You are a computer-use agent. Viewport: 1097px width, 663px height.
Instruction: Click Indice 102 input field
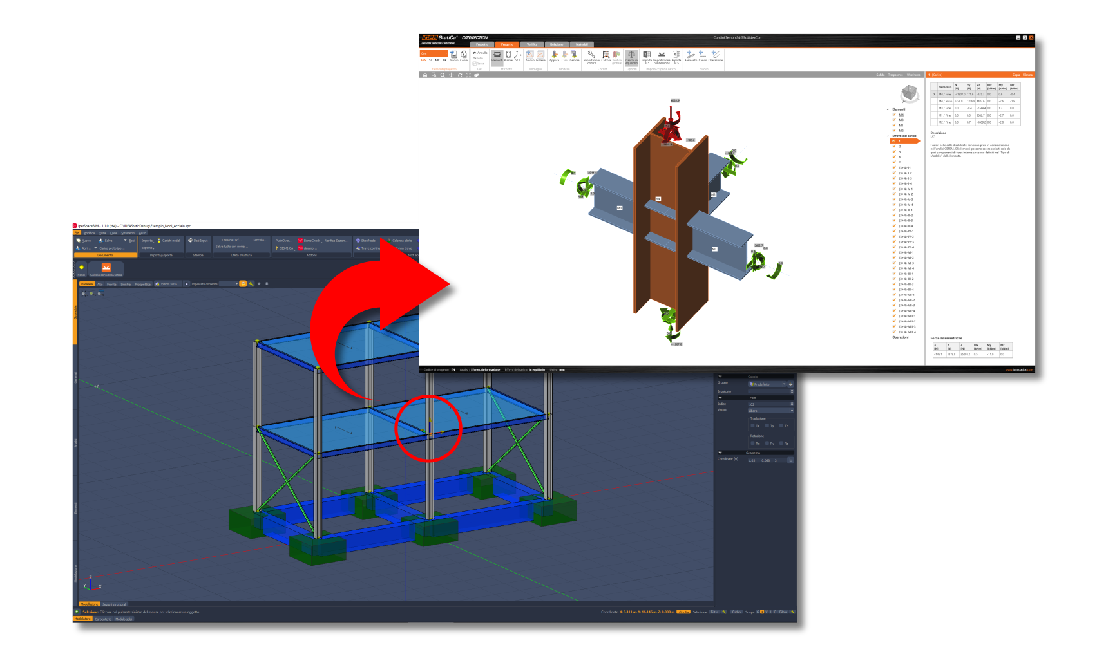[768, 404]
